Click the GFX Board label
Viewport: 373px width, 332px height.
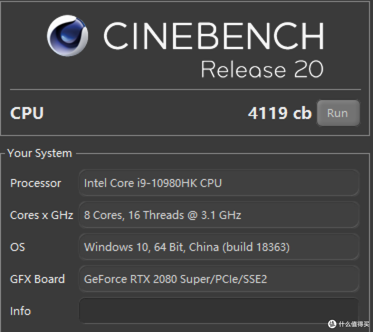pyautogui.click(x=38, y=279)
